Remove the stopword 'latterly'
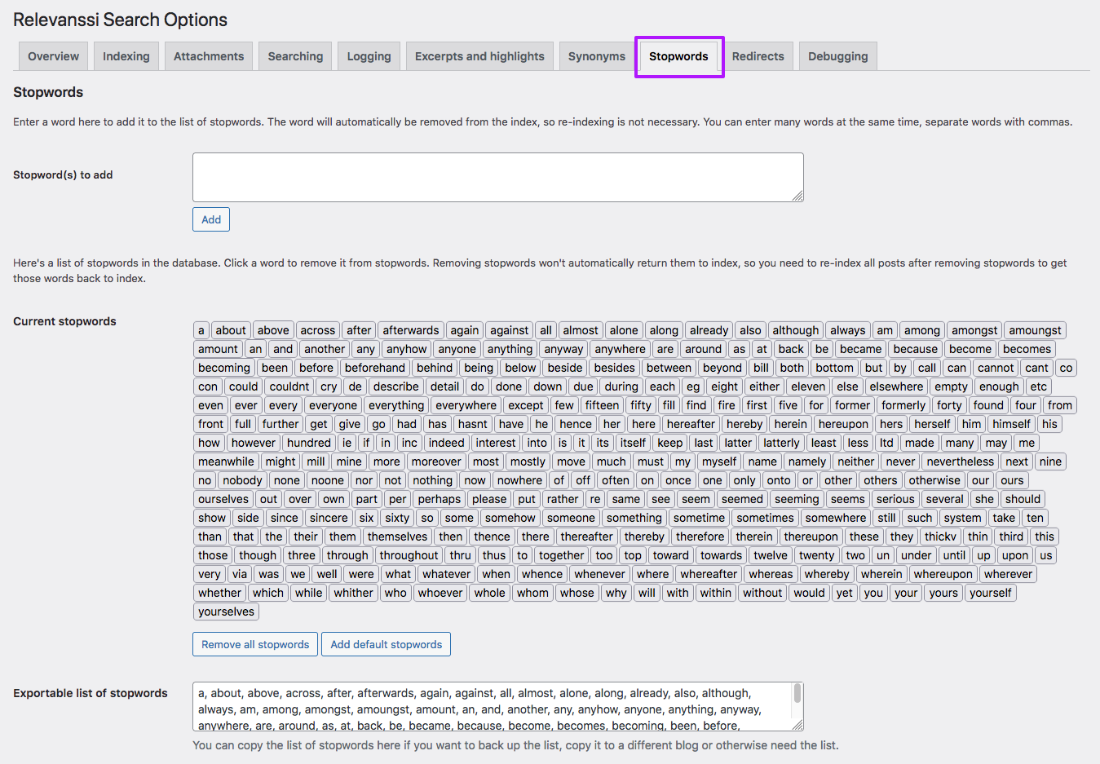 781,443
